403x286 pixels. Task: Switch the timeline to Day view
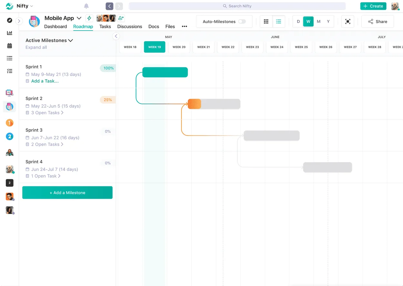pyautogui.click(x=298, y=21)
